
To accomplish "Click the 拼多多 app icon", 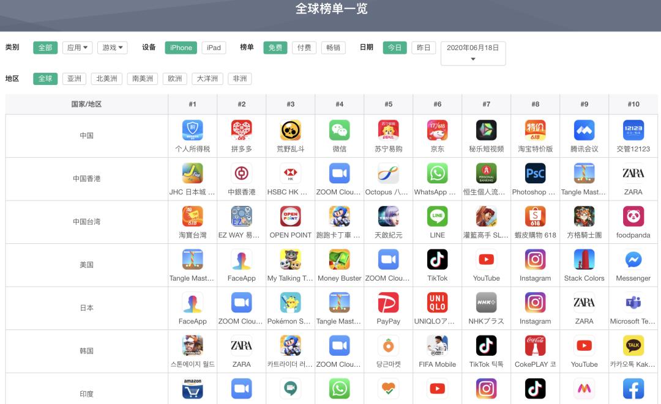I will click(x=242, y=130).
